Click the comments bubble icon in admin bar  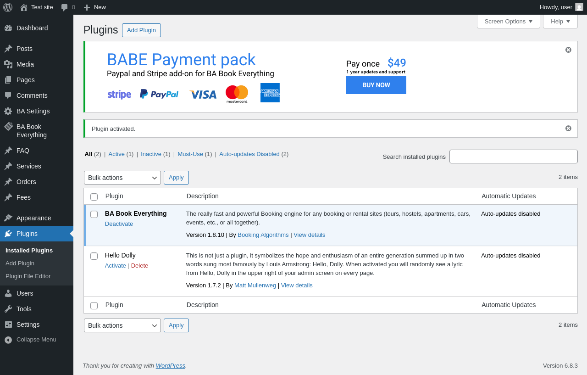[65, 7]
